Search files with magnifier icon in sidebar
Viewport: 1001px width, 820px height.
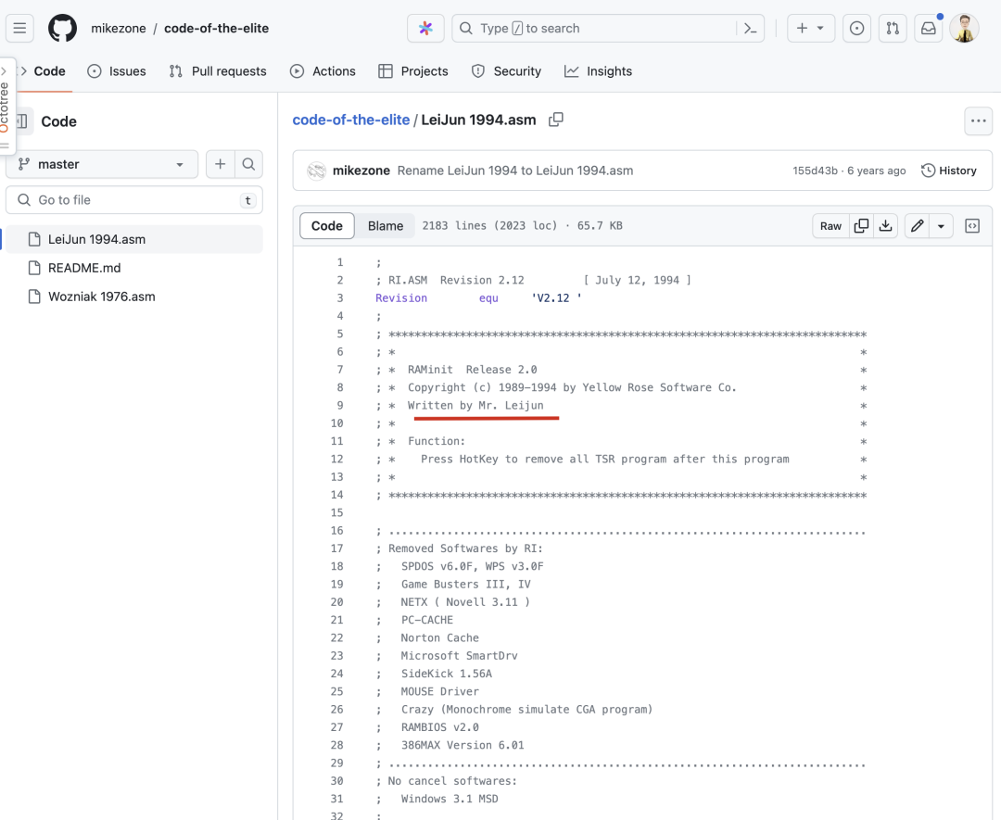(248, 164)
